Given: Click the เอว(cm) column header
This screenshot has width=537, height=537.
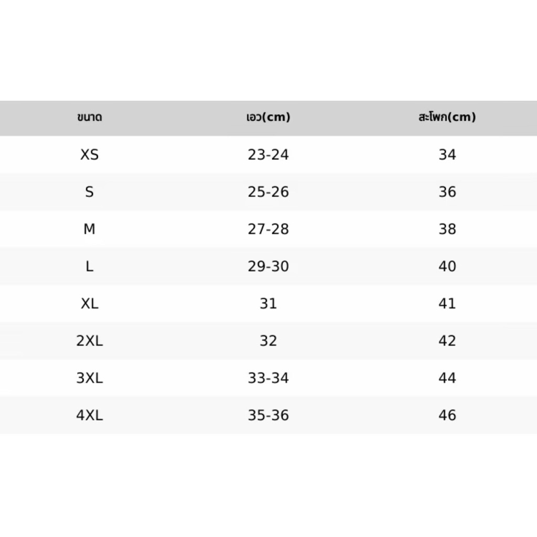Looking at the screenshot, I should (268, 117).
